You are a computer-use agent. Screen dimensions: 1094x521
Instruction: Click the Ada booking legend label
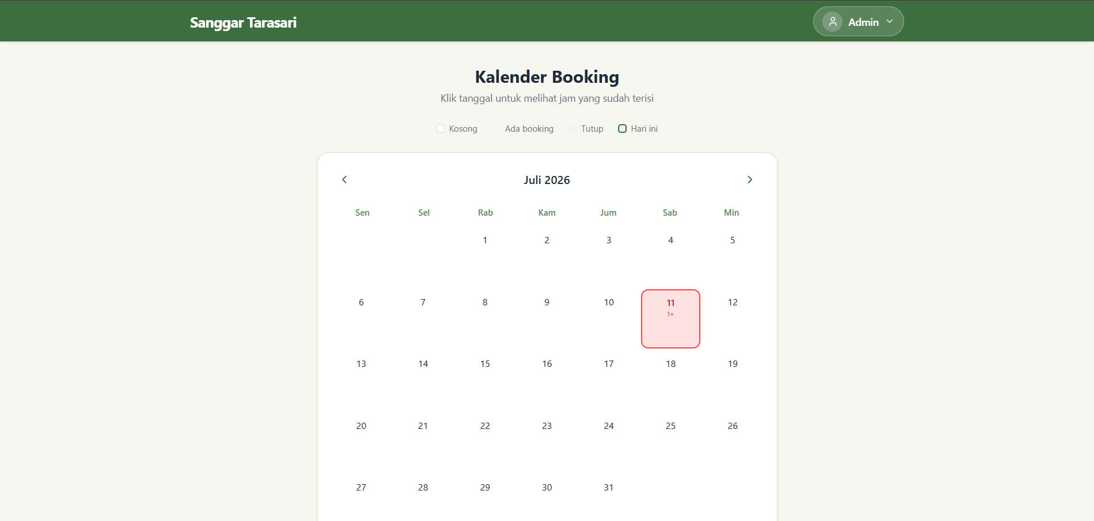pos(529,129)
